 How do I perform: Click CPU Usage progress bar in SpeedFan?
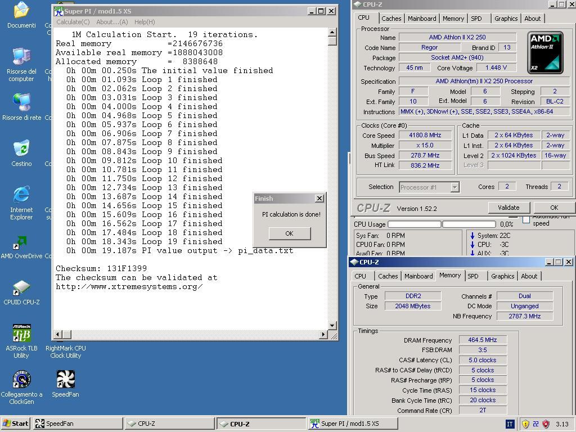pyautogui.click(x=442, y=224)
